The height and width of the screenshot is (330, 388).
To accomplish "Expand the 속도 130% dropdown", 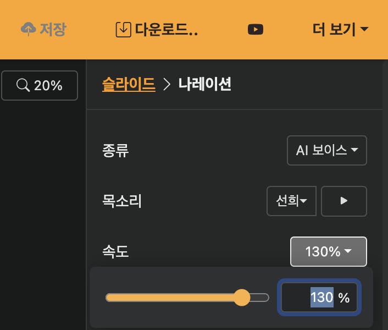I will [x=328, y=251].
